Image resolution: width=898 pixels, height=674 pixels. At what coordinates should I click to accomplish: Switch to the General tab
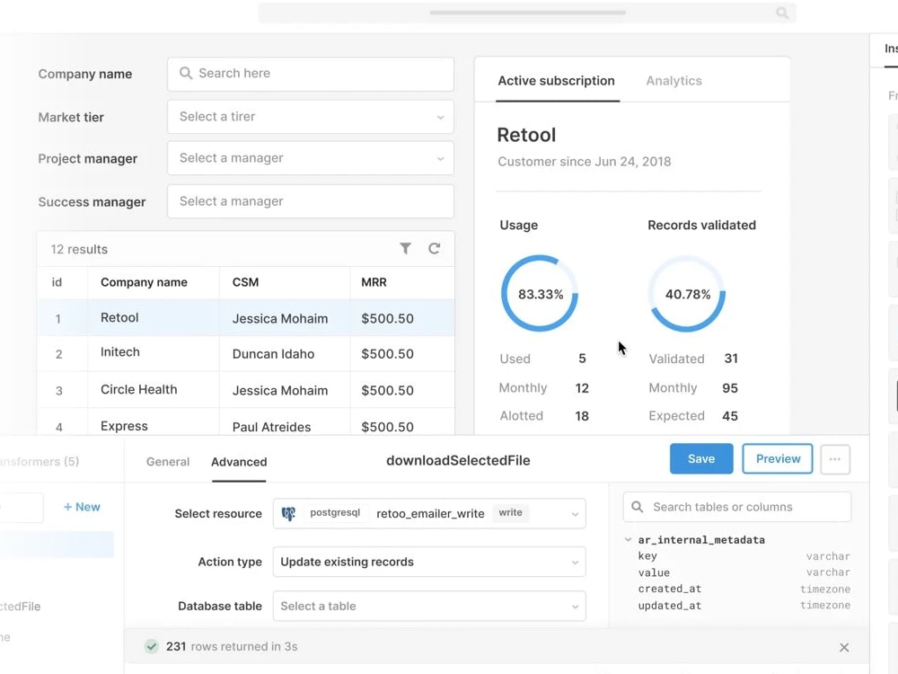[167, 461]
